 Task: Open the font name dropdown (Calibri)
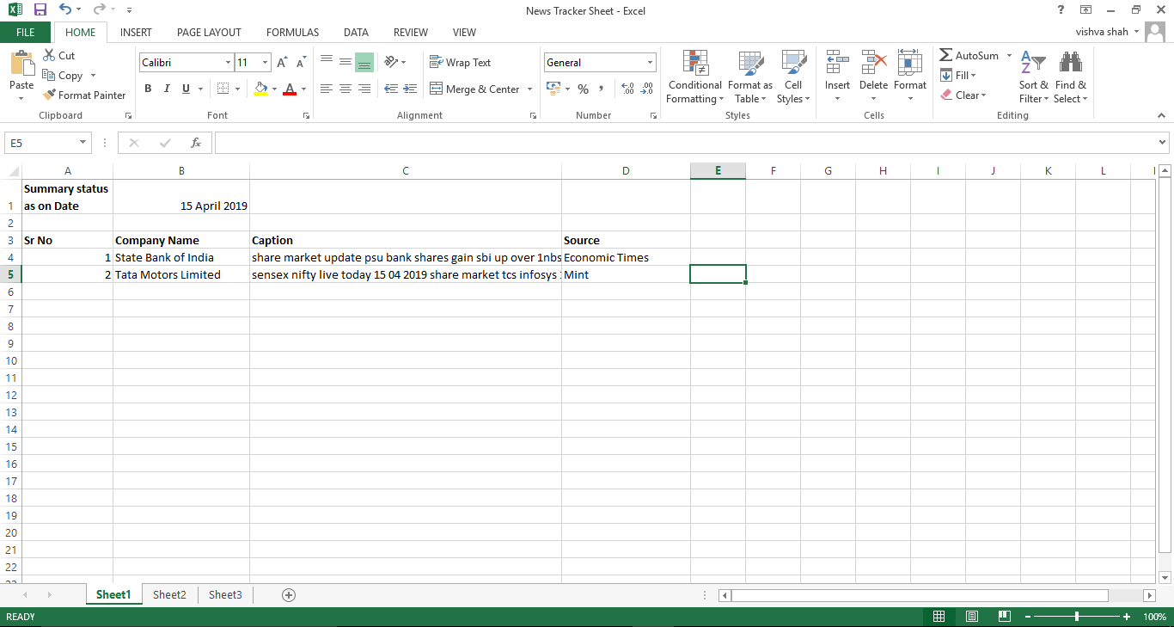pyautogui.click(x=228, y=63)
